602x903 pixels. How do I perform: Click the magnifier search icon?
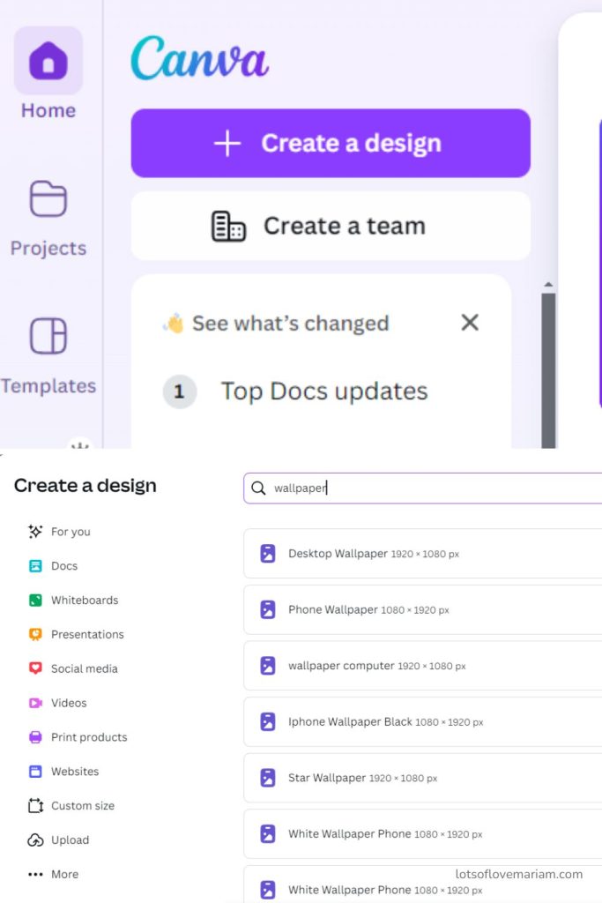coord(258,488)
